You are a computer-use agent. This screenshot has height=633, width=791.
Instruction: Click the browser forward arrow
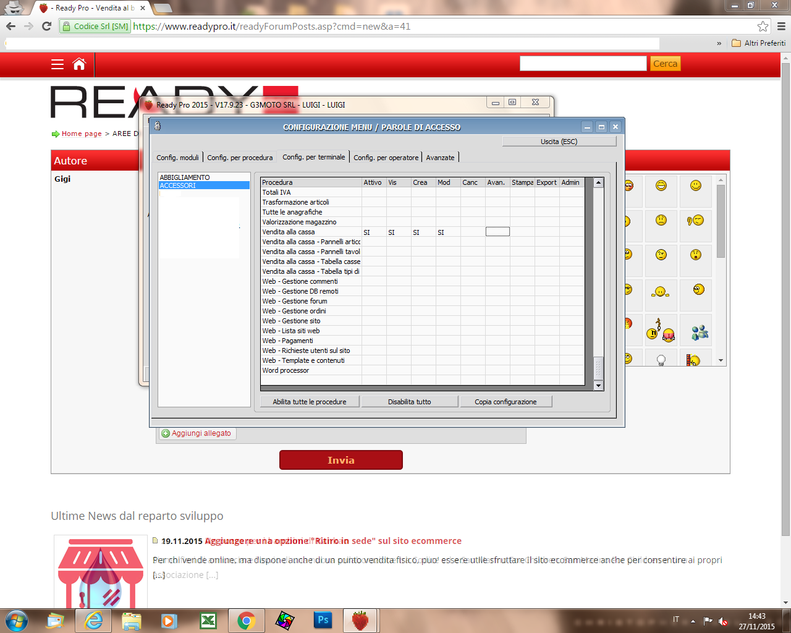(x=28, y=26)
